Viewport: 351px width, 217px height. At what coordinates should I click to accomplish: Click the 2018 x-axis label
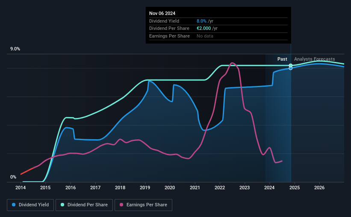(120, 188)
